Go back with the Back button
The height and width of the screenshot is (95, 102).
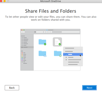tap(12, 88)
